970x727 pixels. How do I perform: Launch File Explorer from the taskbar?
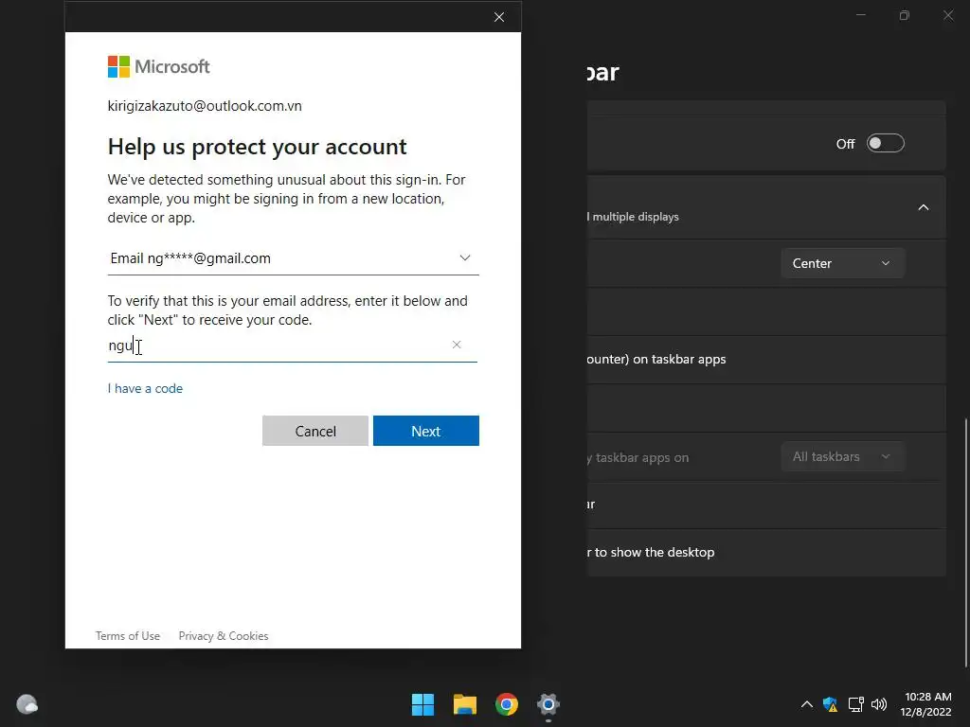[464, 704]
